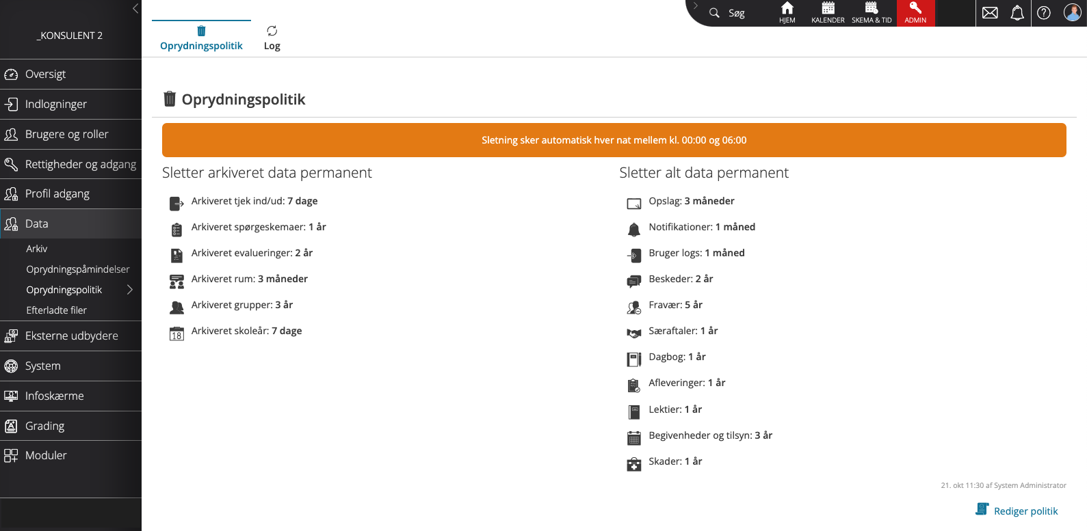Click the Arkiveret skoleår calendar icon
Screen dimensions: 1087x531
tap(176, 333)
